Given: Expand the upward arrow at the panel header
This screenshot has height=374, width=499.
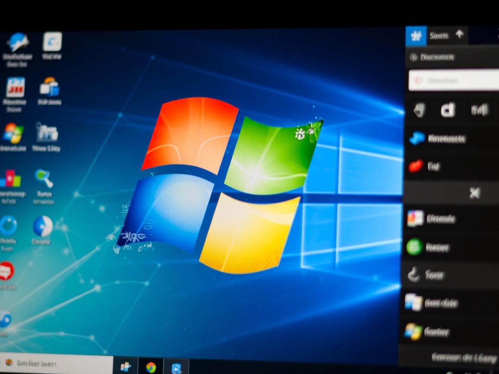Looking at the screenshot, I should [x=460, y=35].
